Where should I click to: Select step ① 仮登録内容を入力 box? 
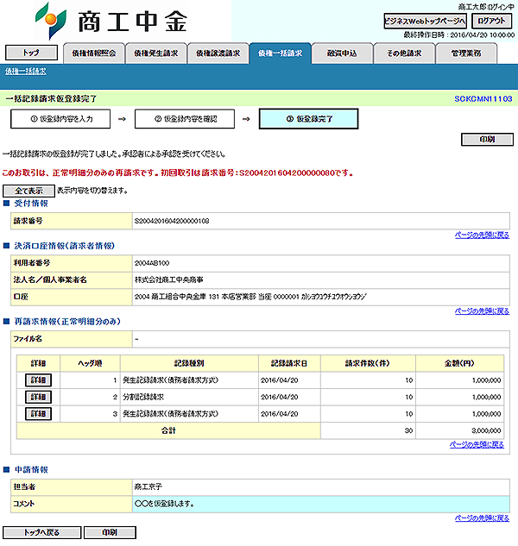pyautogui.click(x=60, y=119)
